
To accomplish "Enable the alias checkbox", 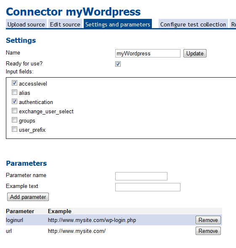I will point(14,92).
